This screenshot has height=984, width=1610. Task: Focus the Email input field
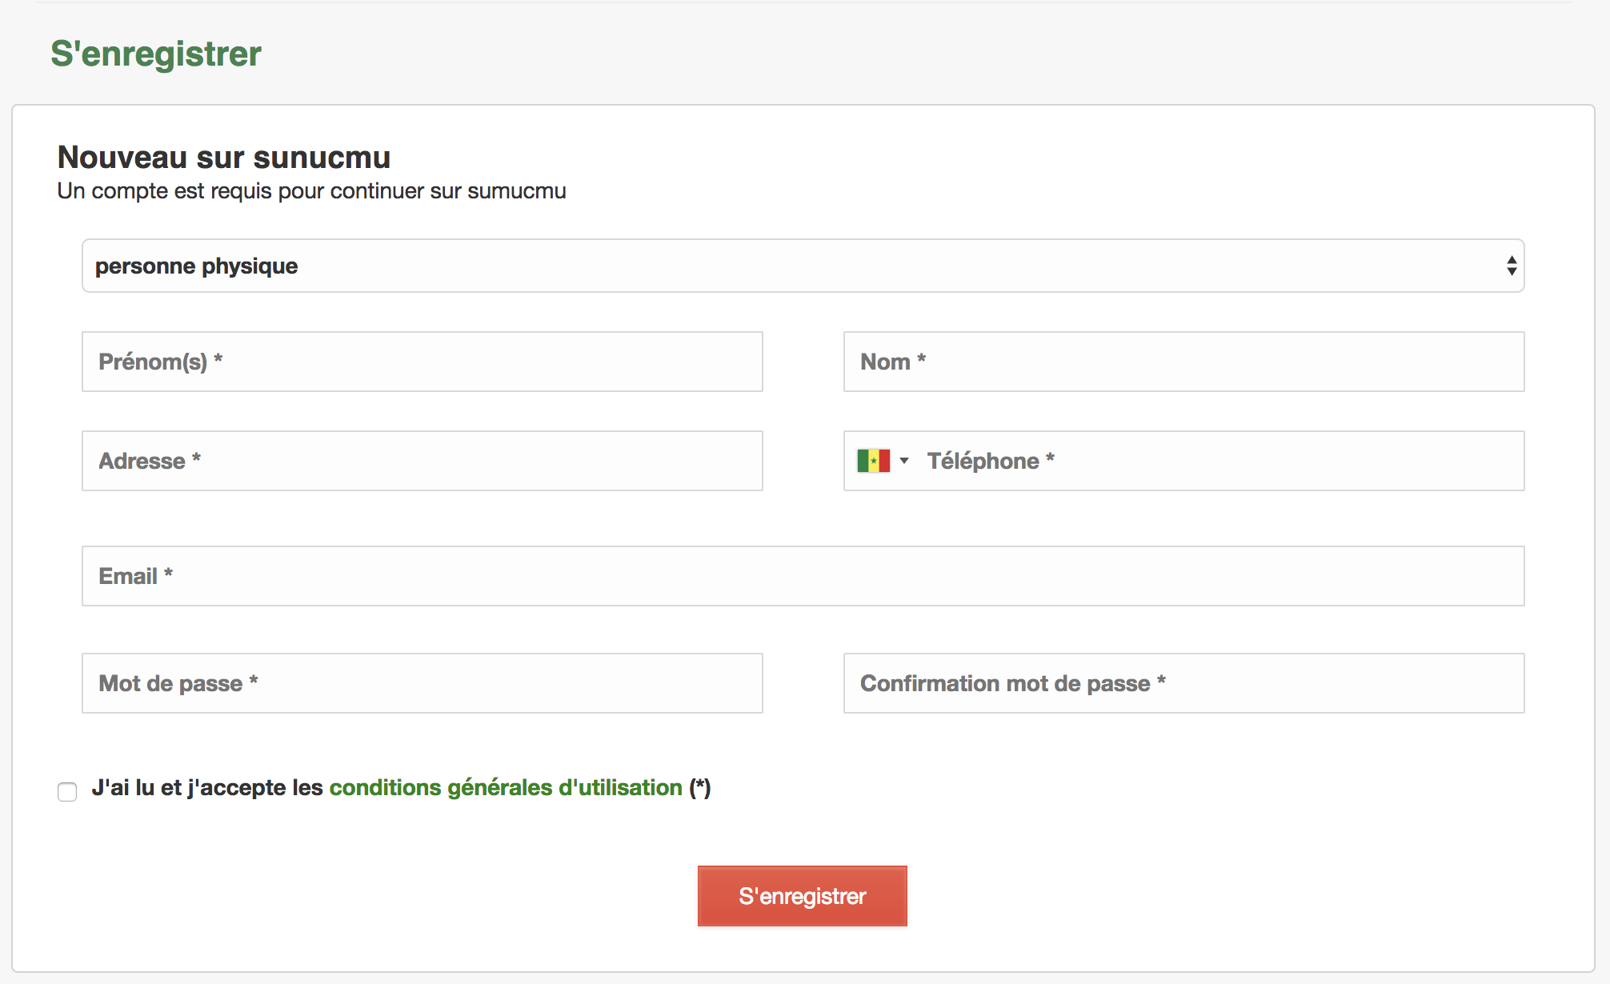tap(802, 576)
